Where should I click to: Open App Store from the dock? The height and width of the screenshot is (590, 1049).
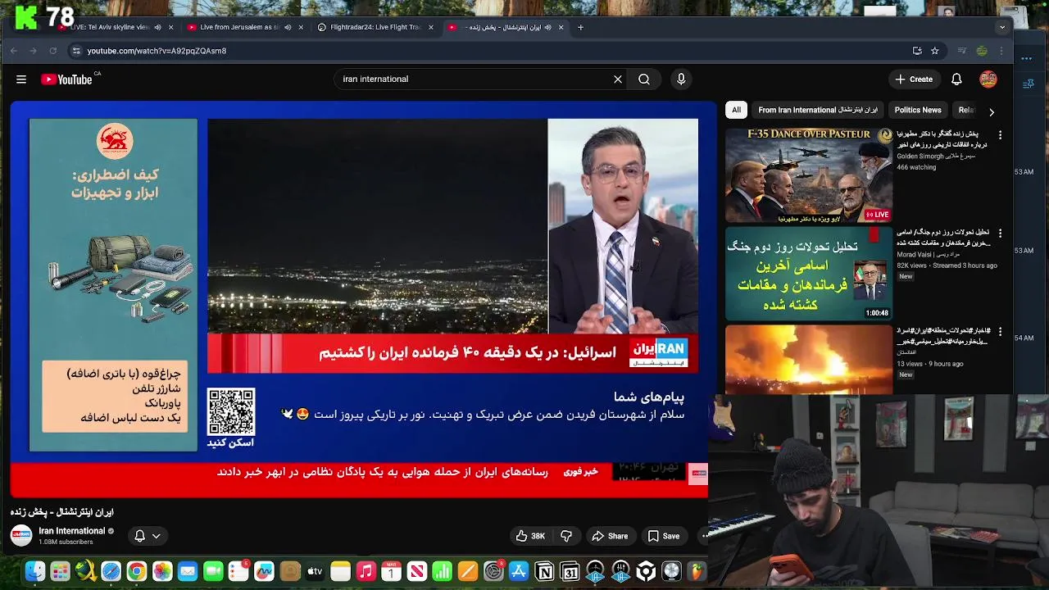(x=519, y=571)
